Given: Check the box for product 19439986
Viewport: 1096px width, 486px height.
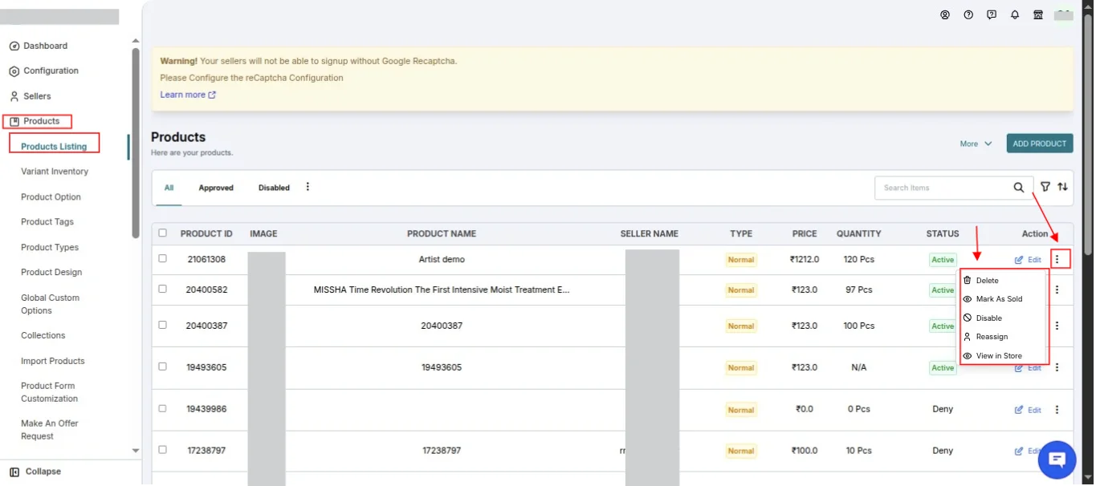Looking at the screenshot, I should click(162, 408).
